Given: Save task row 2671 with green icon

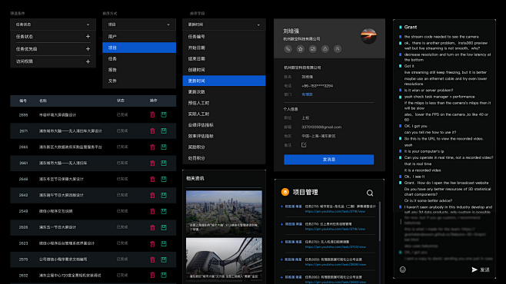Looking at the screenshot, I should coord(164,130).
